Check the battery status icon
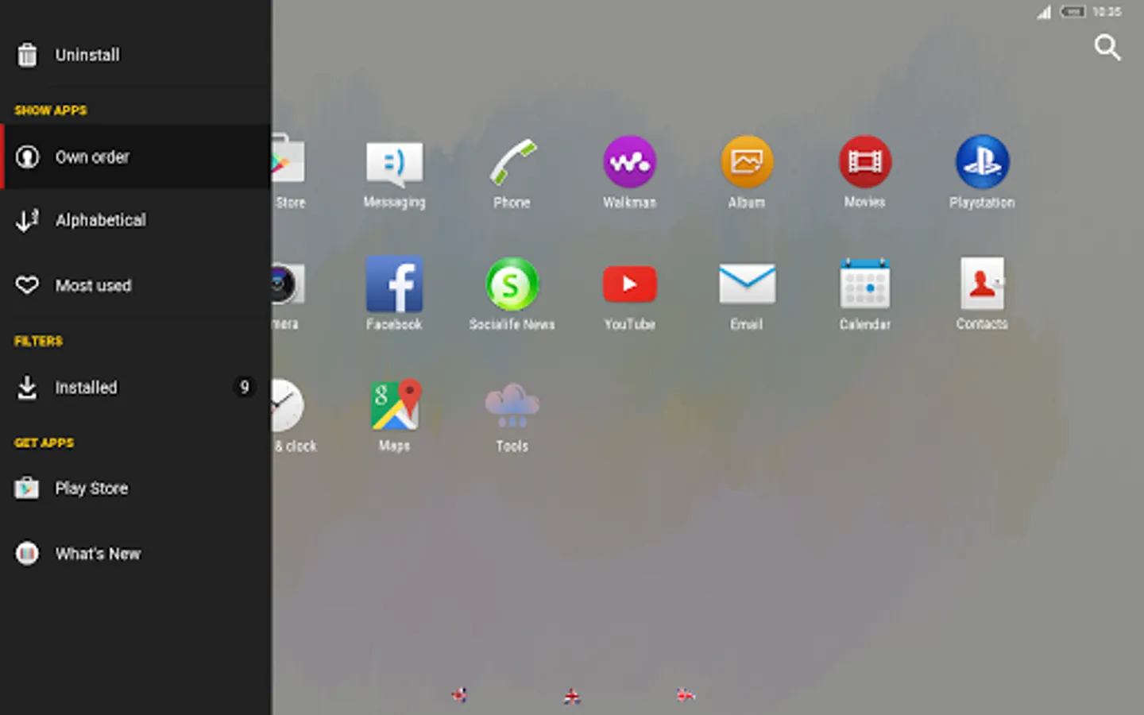1144x715 pixels. pyautogui.click(x=1073, y=11)
